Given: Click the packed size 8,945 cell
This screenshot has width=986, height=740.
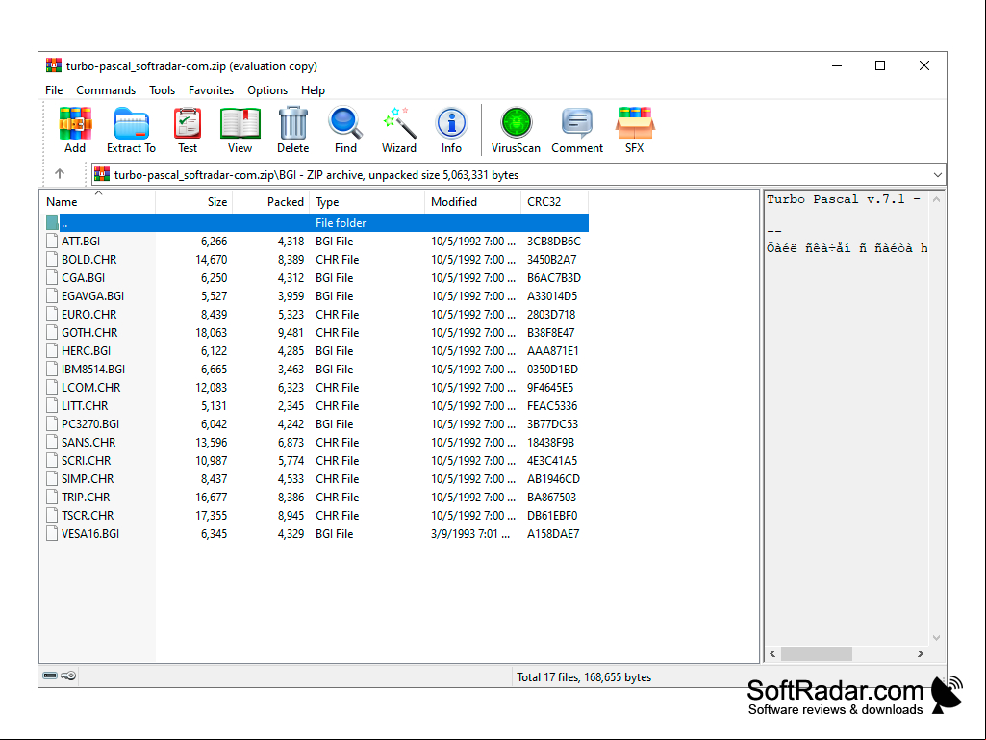Looking at the screenshot, I should 291,515.
